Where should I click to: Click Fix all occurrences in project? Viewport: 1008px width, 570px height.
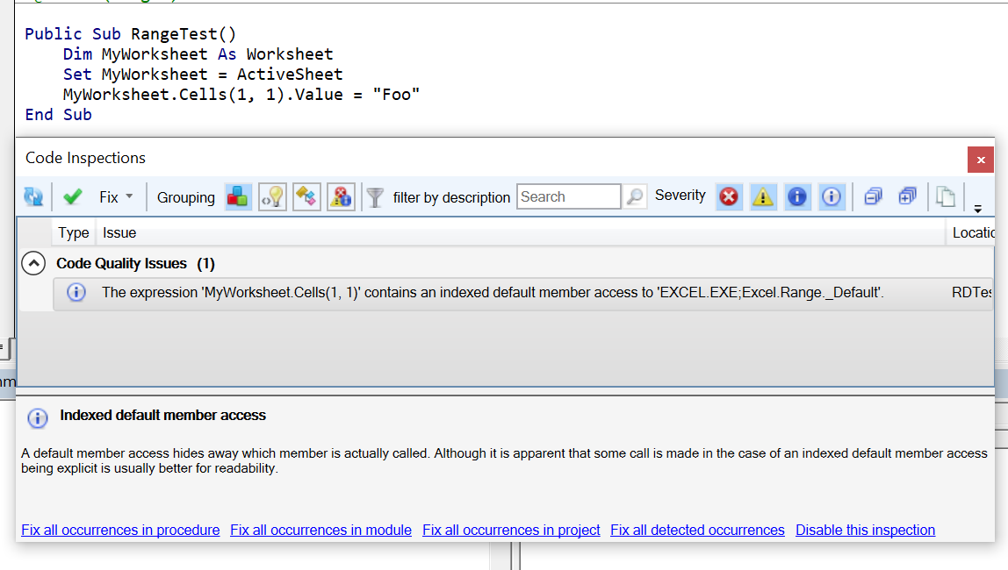pos(511,531)
